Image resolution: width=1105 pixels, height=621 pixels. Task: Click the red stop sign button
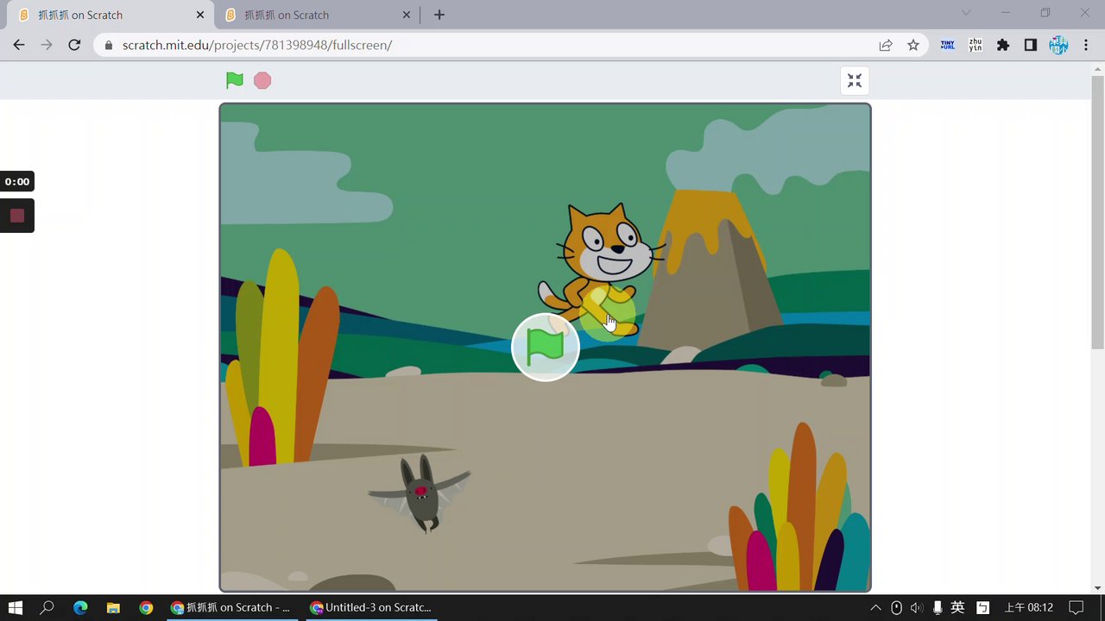(262, 80)
